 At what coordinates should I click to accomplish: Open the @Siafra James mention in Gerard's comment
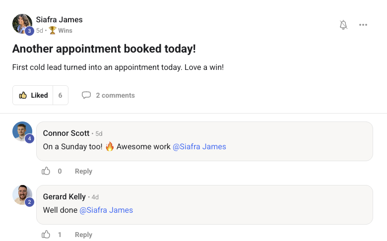[x=106, y=210]
